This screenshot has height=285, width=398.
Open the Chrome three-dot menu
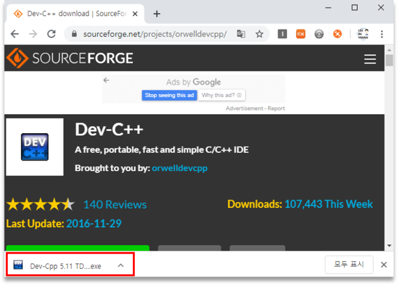click(382, 34)
